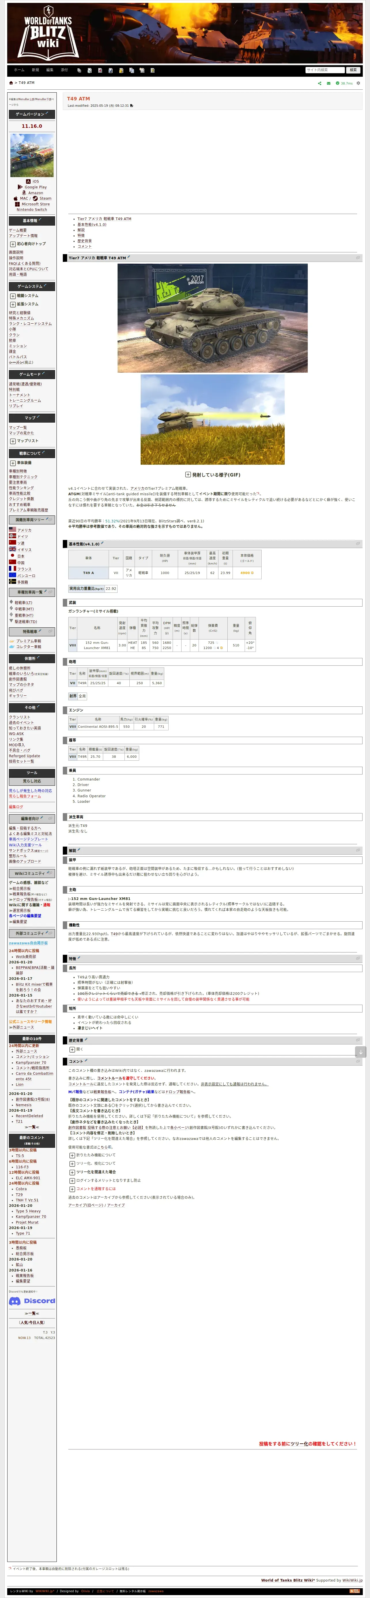
Task: Click the Microsoft Store windows icon
Action: [17, 204]
